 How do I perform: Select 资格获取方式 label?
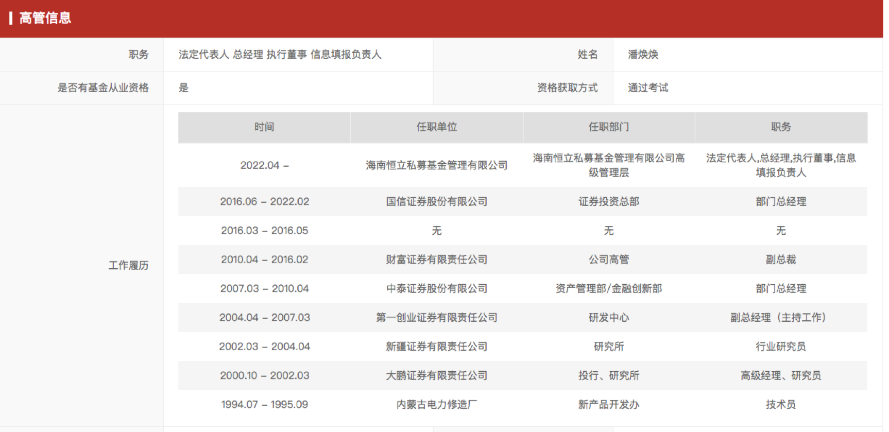(x=568, y=88)
